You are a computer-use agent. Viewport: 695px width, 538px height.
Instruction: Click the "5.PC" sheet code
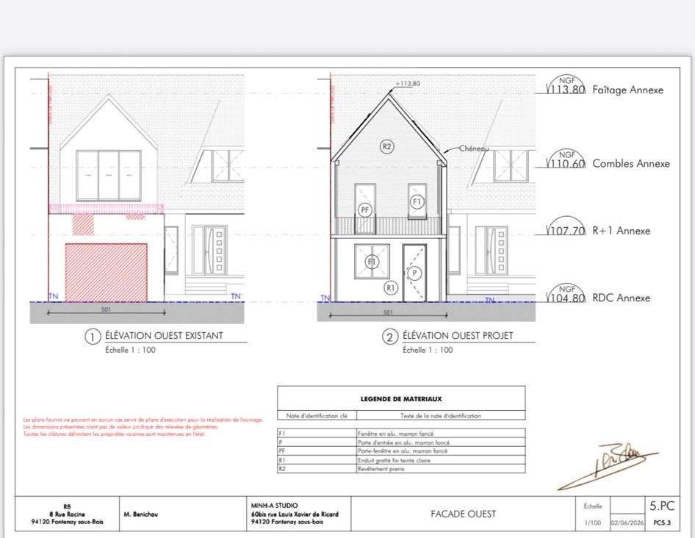pos(662,506)
